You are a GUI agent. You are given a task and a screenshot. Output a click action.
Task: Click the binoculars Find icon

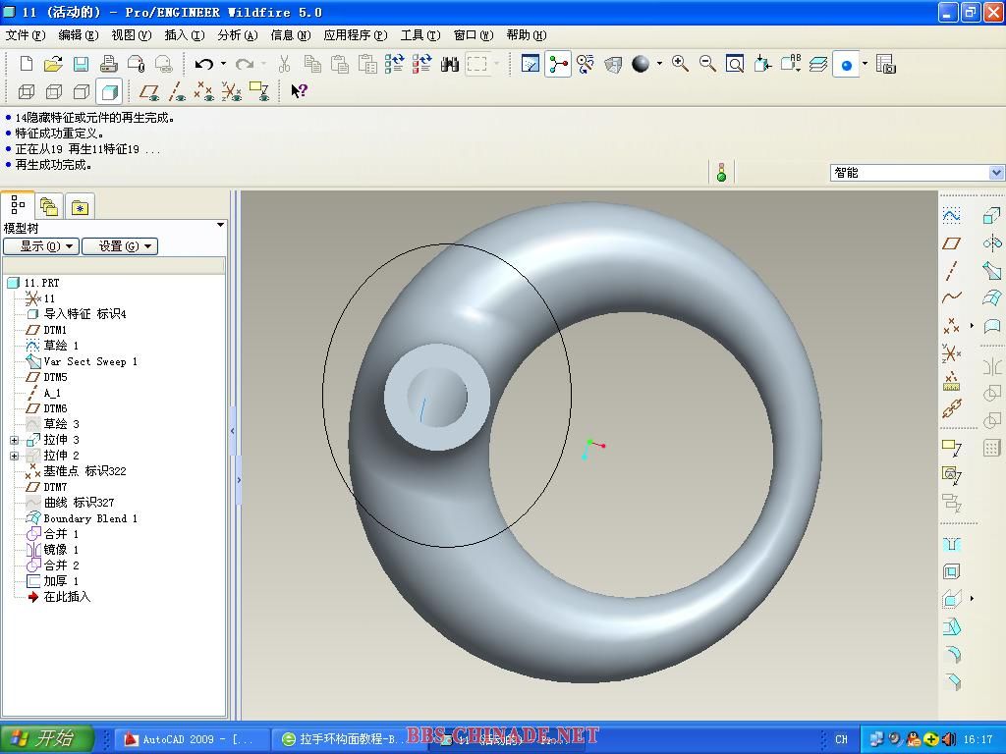[x=450, y=65]
